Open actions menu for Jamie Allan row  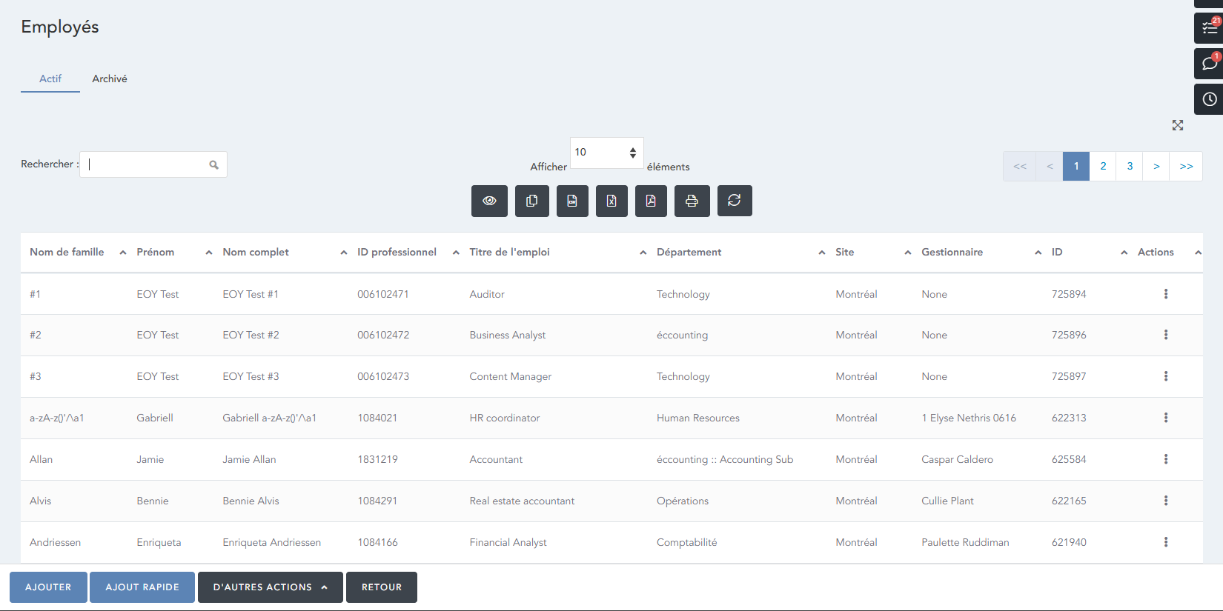(1165, 459)
